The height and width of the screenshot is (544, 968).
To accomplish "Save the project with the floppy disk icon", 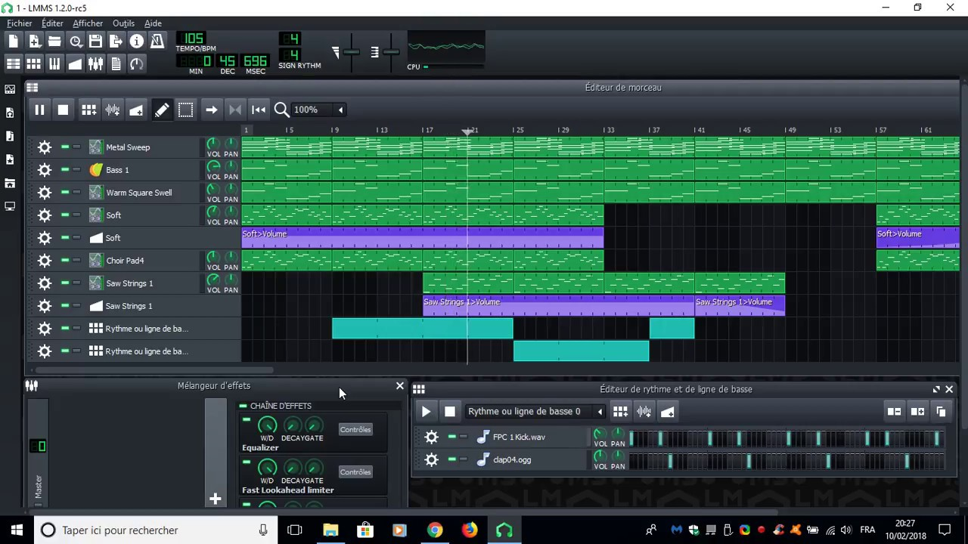I will pyautogui.click(x=95, y=42).
